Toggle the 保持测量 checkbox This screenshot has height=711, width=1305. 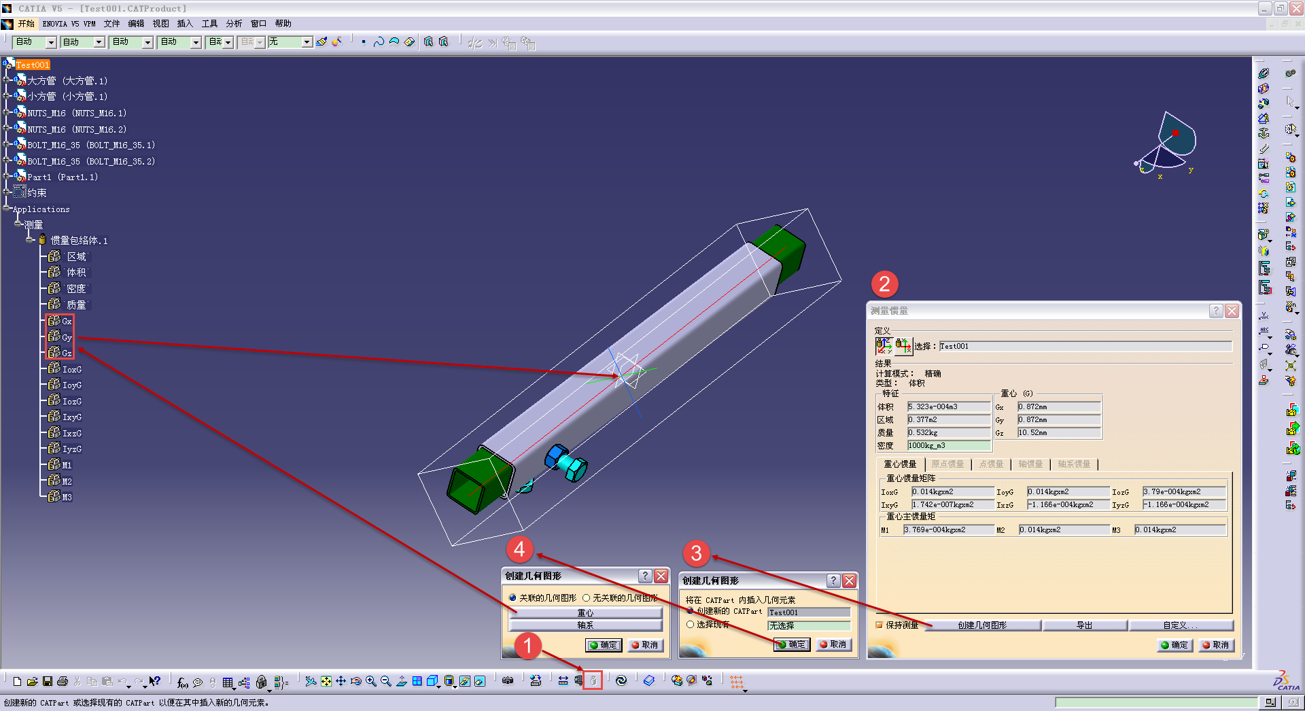click(880, 625)
